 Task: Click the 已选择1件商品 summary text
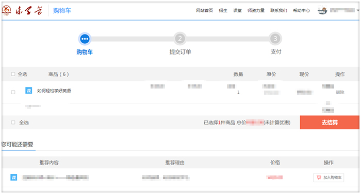[x=219, y=122]
